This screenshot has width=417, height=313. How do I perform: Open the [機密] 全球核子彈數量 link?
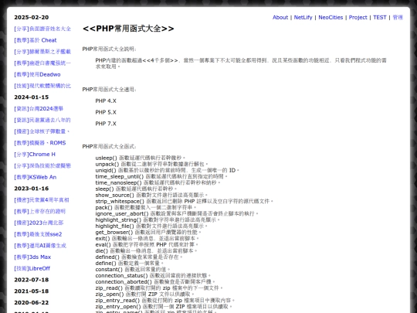click(42, 131)
